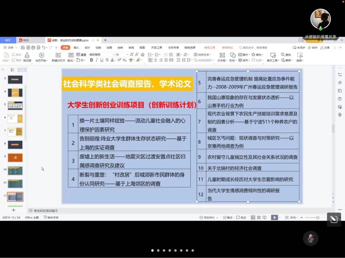
Task: Click the Format Painter (格式刷) icon
Action: (x=27, y=55)
